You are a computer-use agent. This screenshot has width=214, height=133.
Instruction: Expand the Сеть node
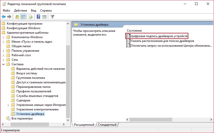pos(4,60)
